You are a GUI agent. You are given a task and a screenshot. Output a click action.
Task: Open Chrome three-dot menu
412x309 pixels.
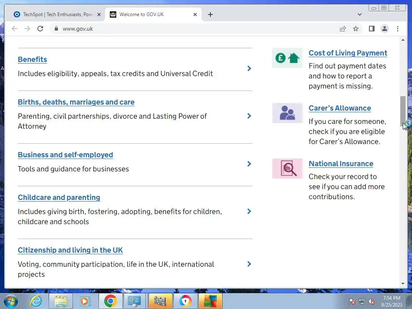tap(398, 29)
